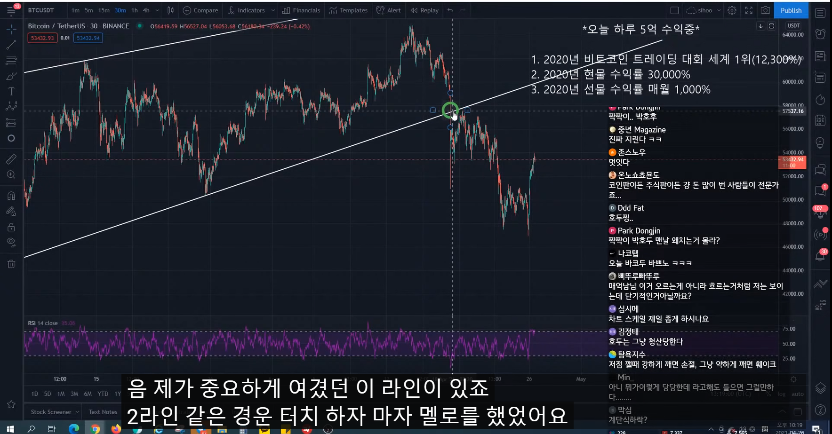Start bar Replay mode
This screenshot has width=832, height=434.
tap(424, 10)
